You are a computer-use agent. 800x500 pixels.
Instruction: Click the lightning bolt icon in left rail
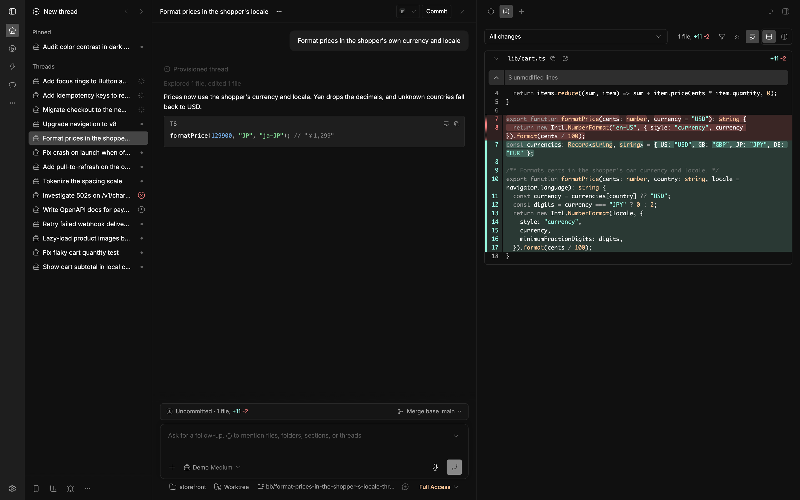click(x=12, y=67)
